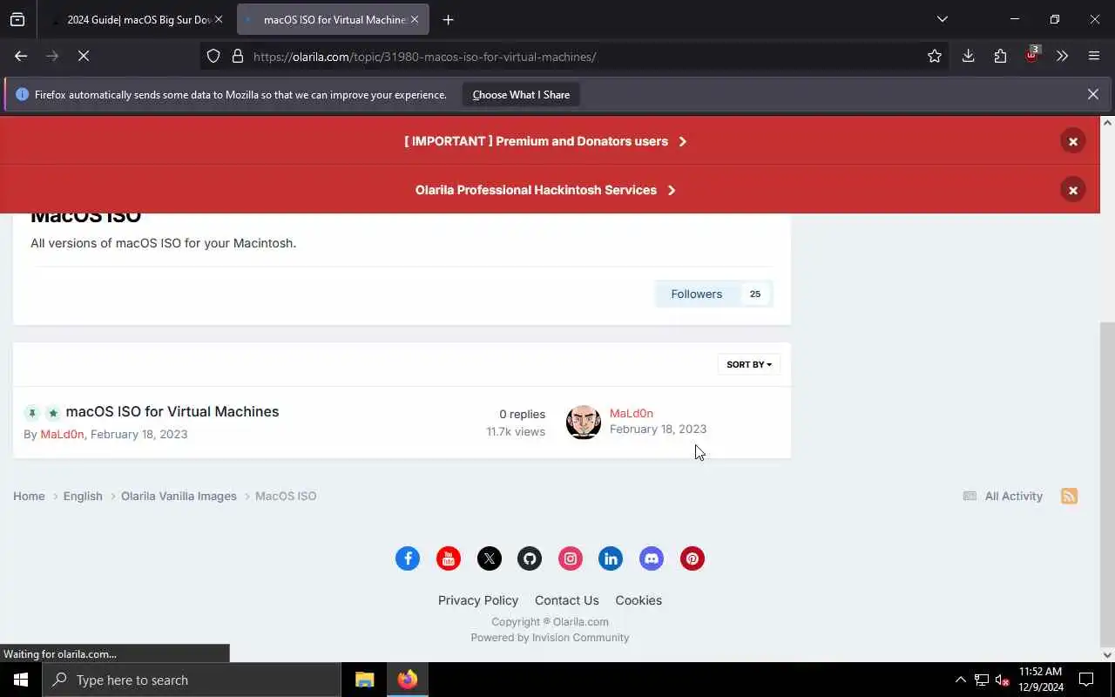The height and width of the screenshot is (697, 1115).
Task: Click the URL address bar
Action: click(x=575, y=56)
